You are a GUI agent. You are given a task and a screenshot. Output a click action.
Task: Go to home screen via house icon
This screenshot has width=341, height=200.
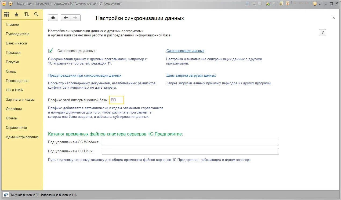click(x=53, y=17)
